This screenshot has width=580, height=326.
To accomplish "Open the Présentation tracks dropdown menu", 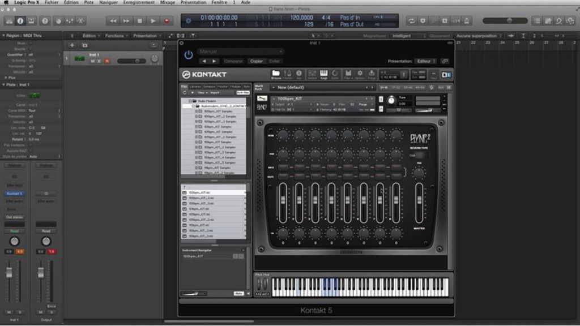I will 147,36.
